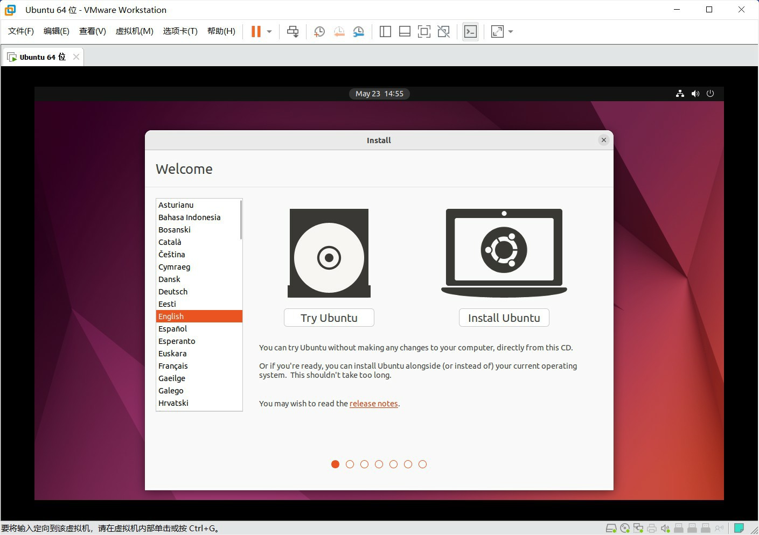
Task: Switch to Unity mode icon
Action: pos(443,32)
